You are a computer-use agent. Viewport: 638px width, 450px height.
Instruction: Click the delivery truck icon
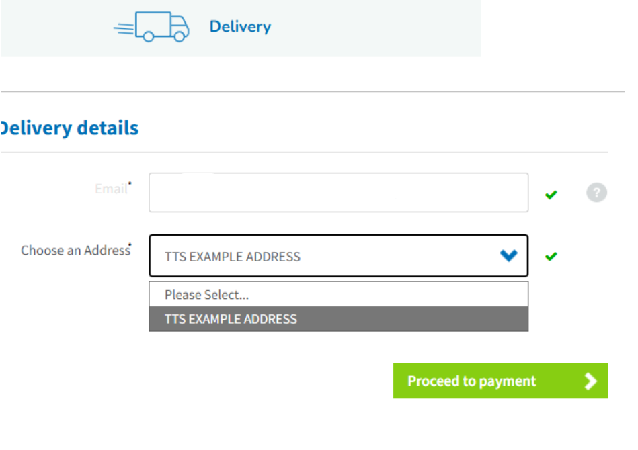(152, 27)
